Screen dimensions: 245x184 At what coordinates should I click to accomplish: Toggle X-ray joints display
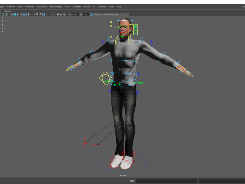tap(64, 14)
